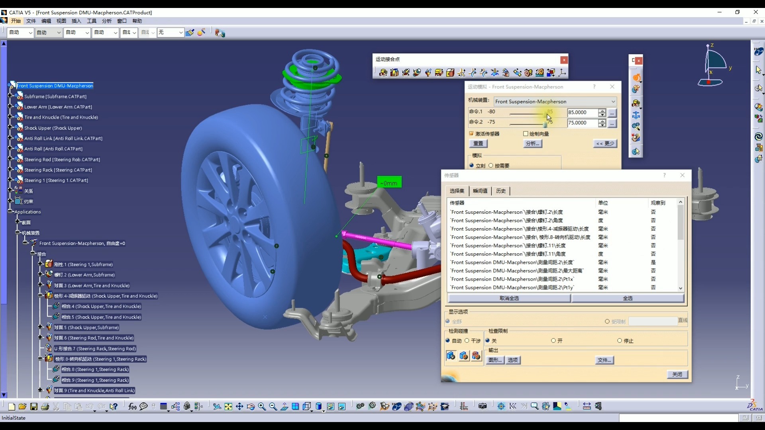765x430 pixels.
Task: Click the sensor list vertical scrollbar
Action: click(681, 245)
